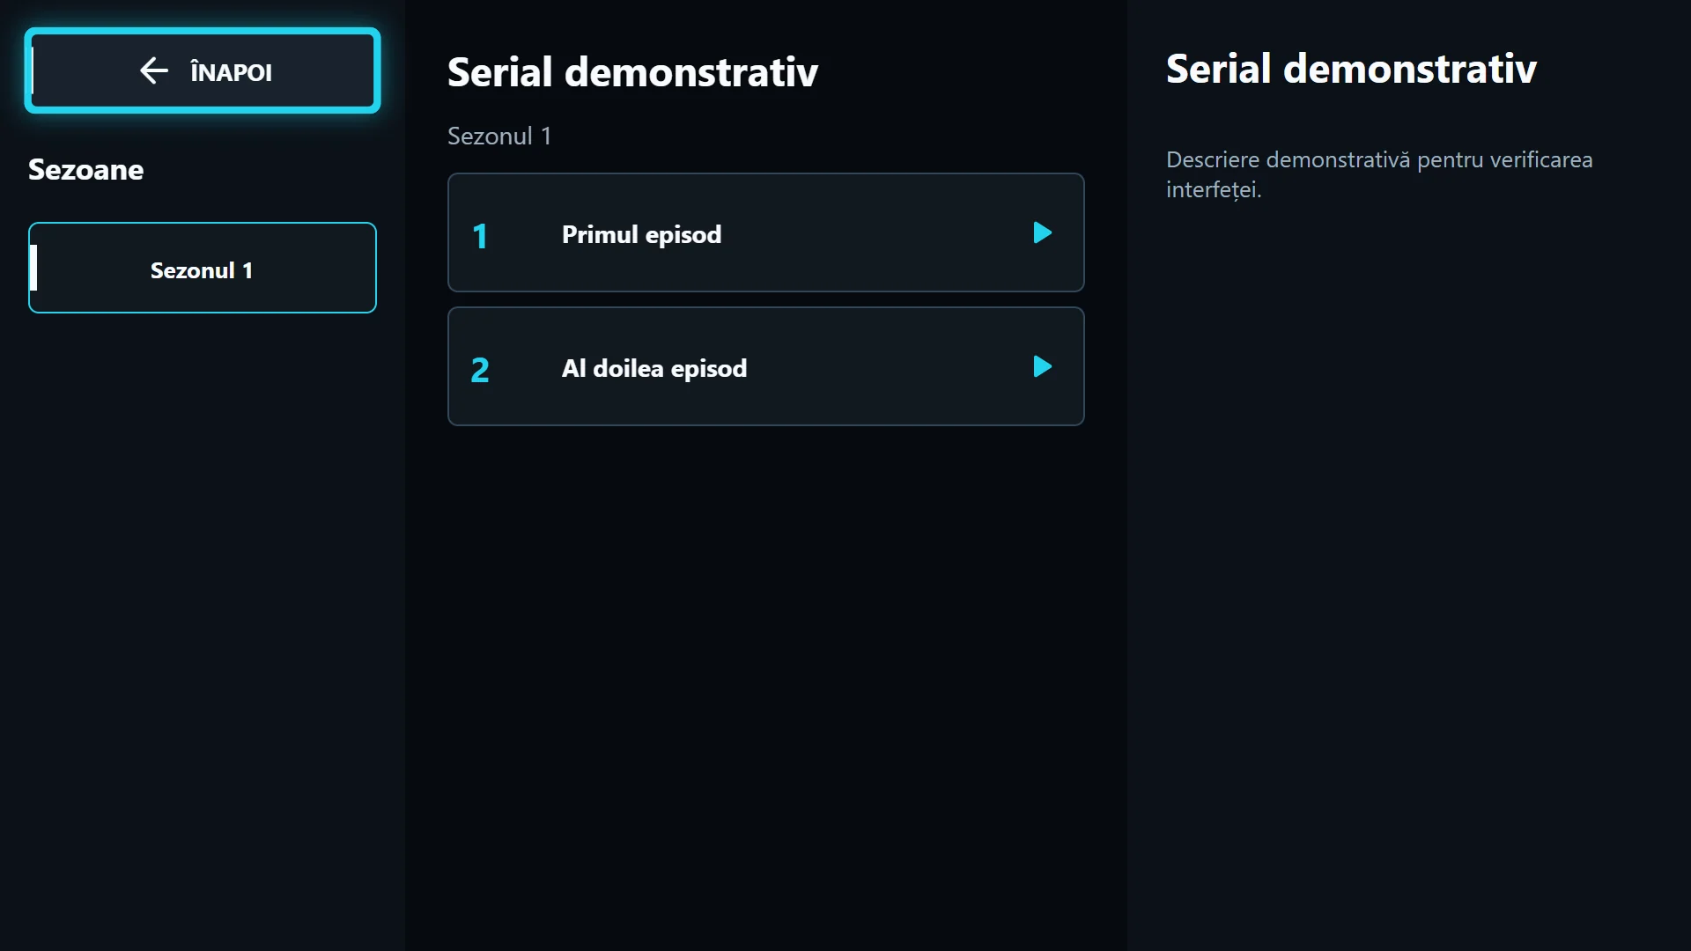Select Sezonul 1 in the seasons list
The height and width of the screenshot is (951, 1691).
pyautogui.click(x=203, y=268)
